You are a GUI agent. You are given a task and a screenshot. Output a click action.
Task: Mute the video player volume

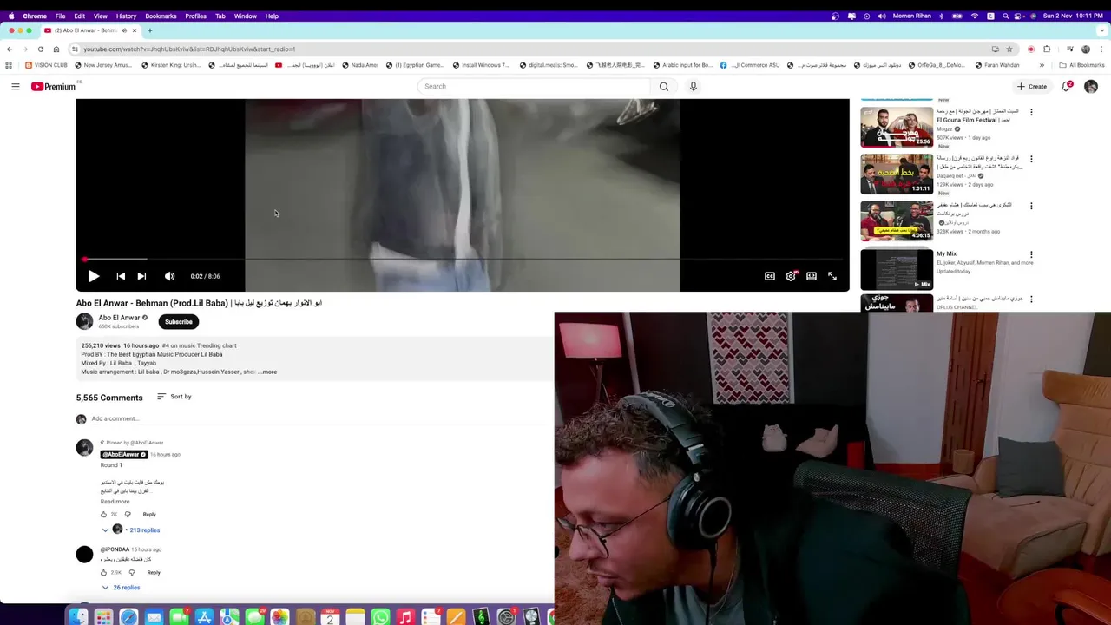(170, 276)
